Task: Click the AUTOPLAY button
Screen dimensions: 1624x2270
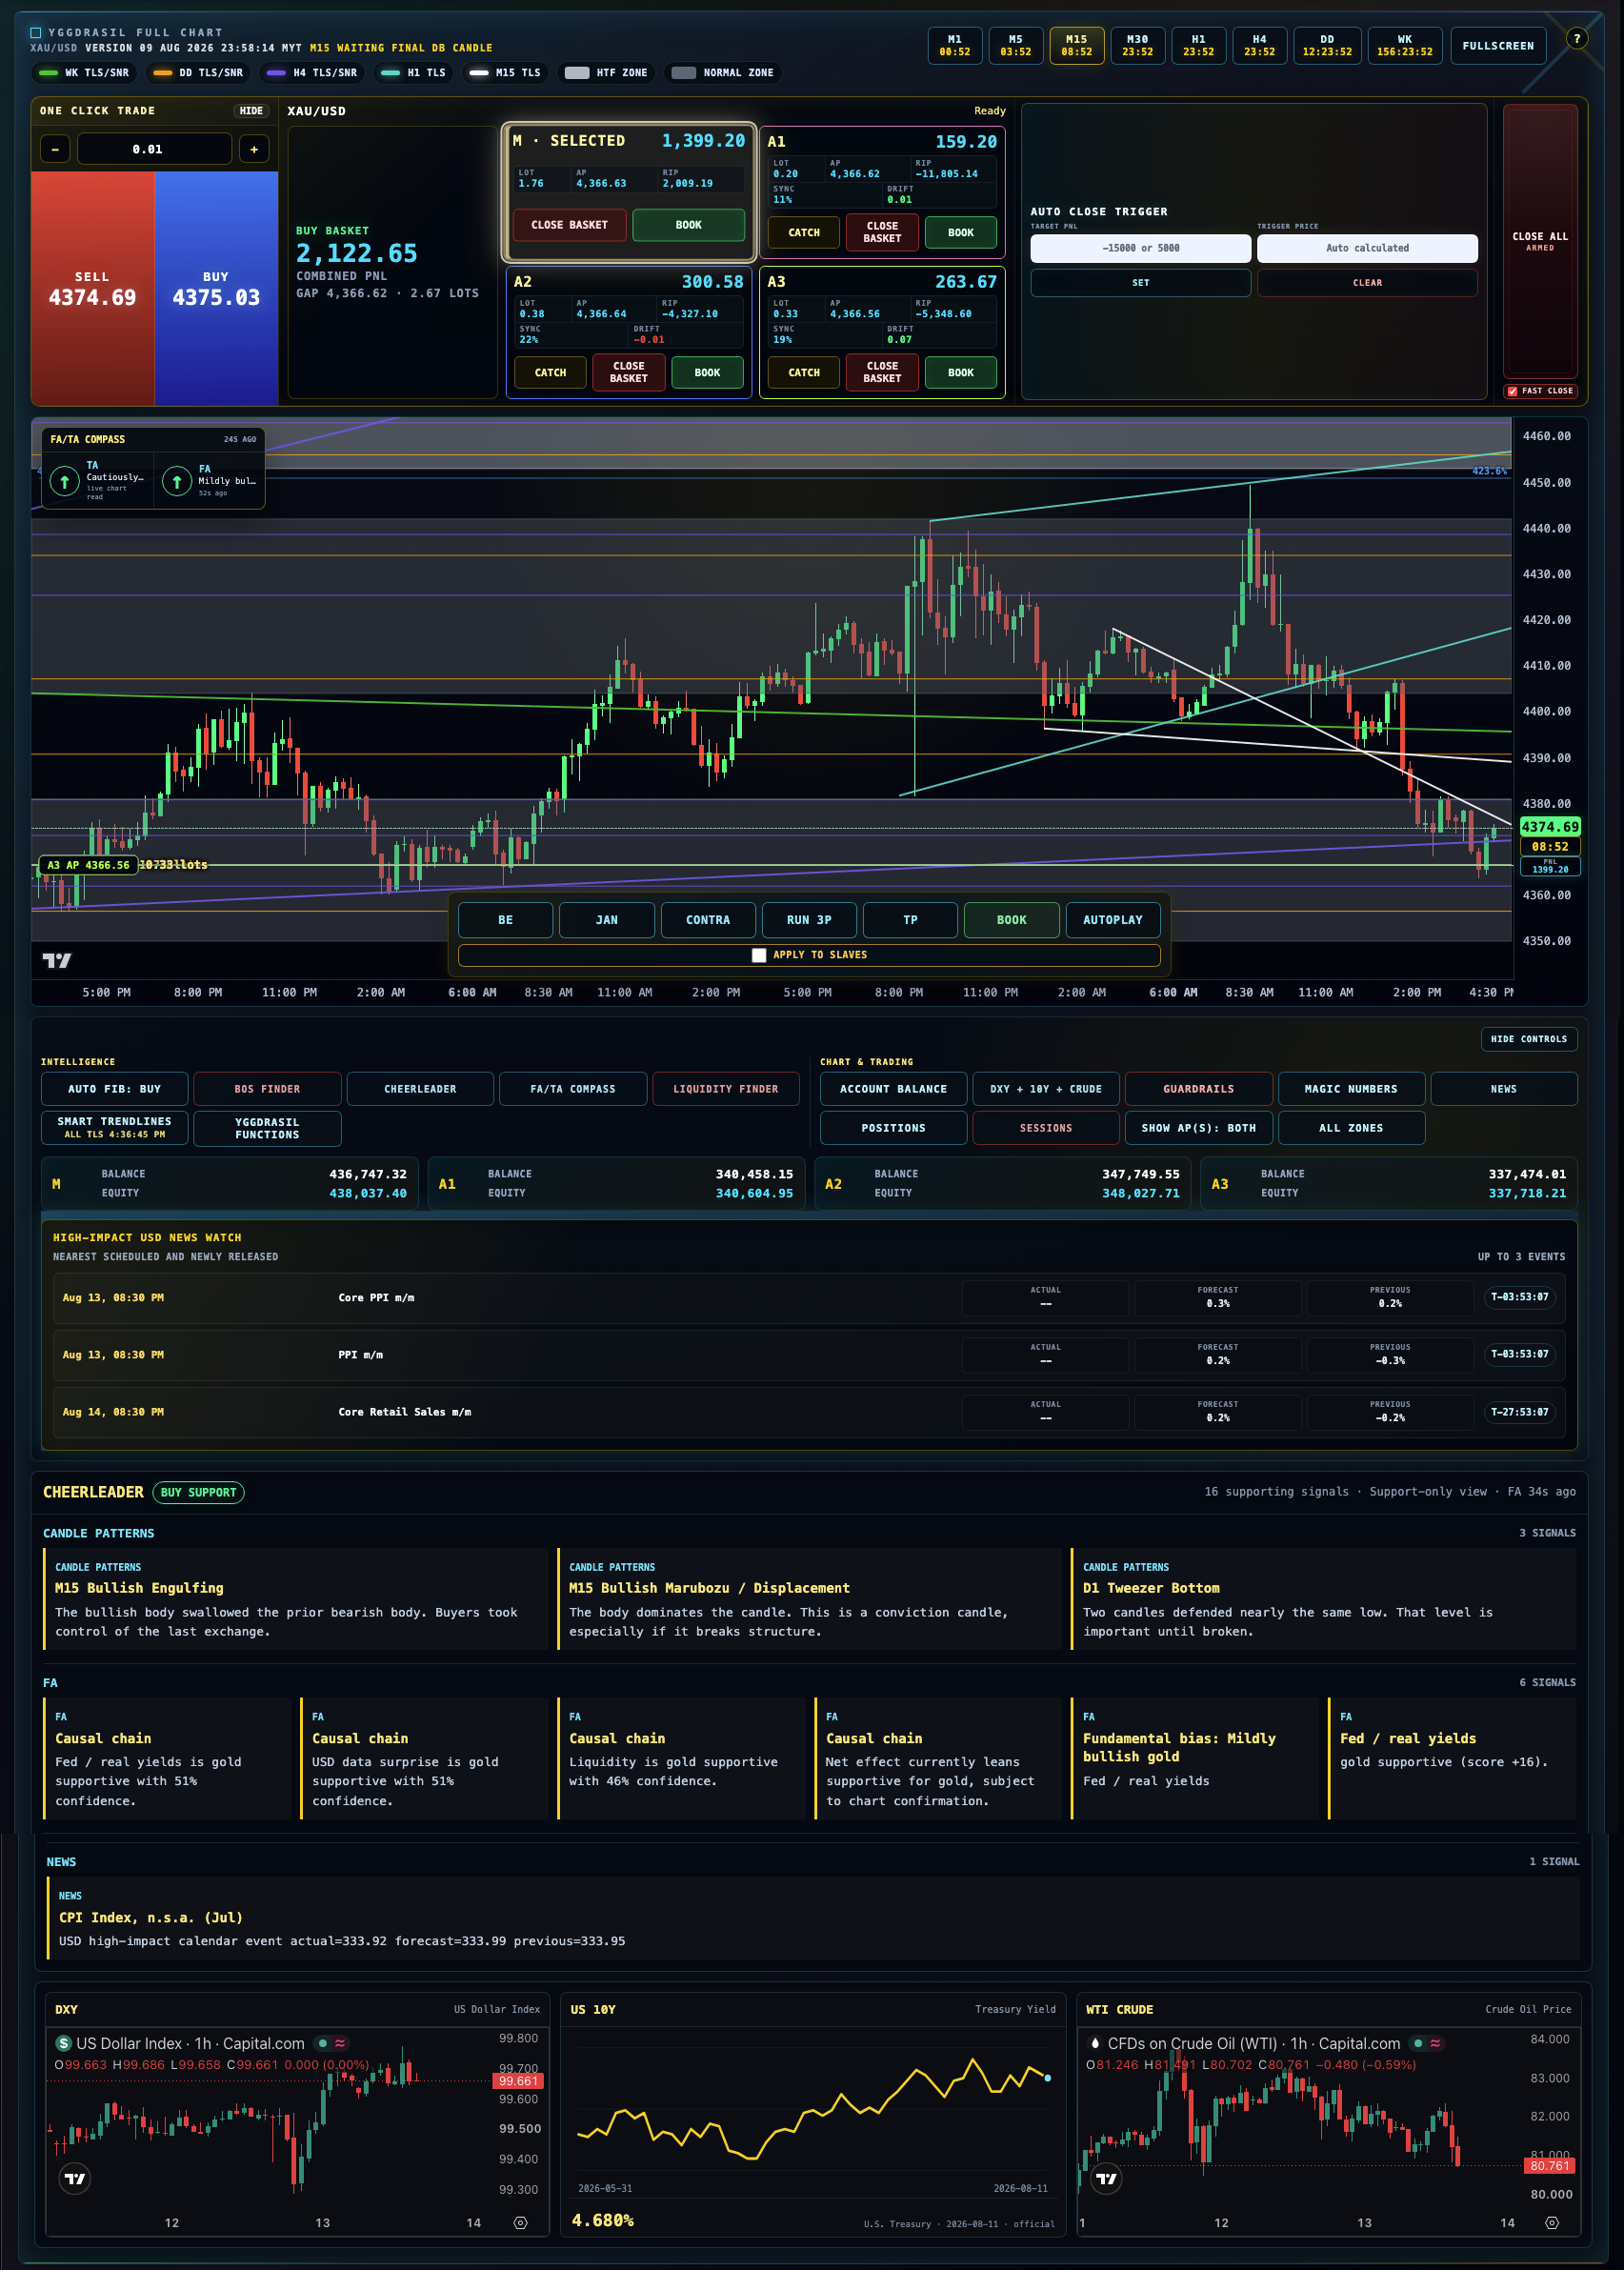Action: [1113, 920]
